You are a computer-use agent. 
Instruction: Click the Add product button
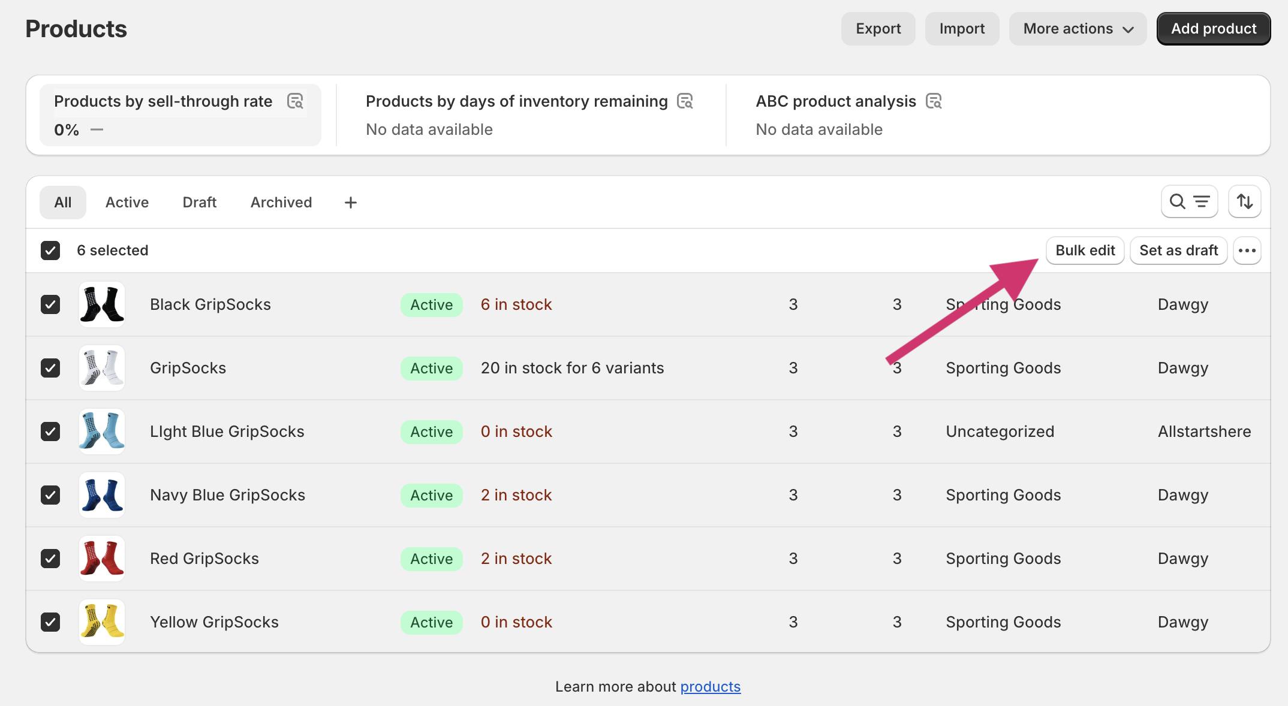pyautogui.click(x=1214, y=29)
